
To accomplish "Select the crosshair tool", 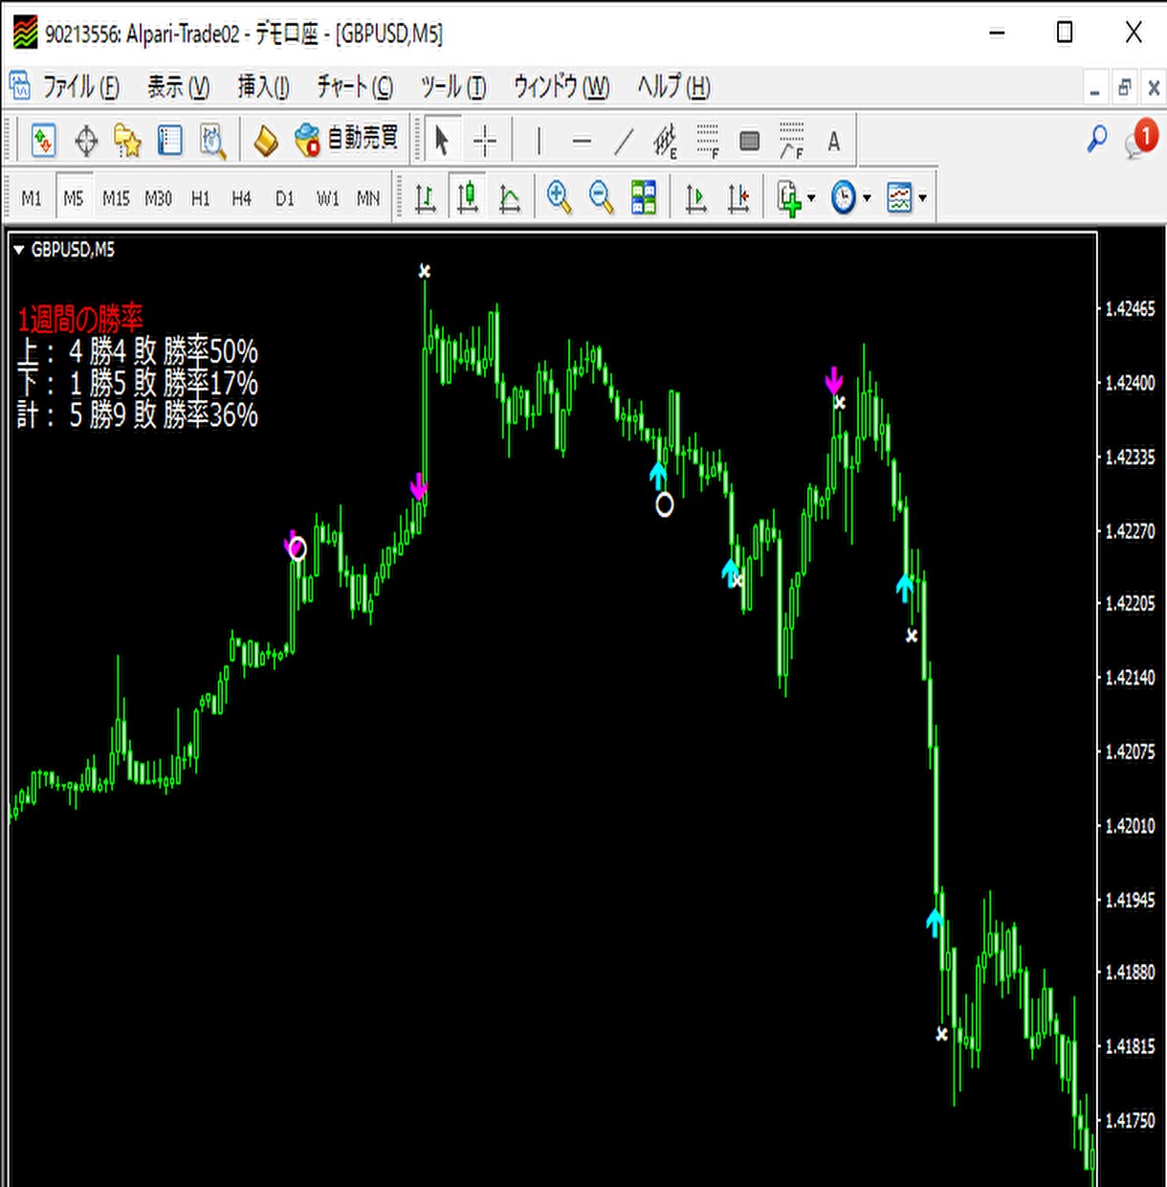I will [x=485, y=141].
